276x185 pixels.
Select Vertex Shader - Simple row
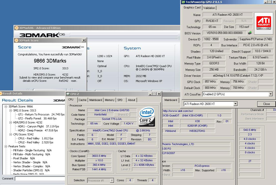coord(30,162)
